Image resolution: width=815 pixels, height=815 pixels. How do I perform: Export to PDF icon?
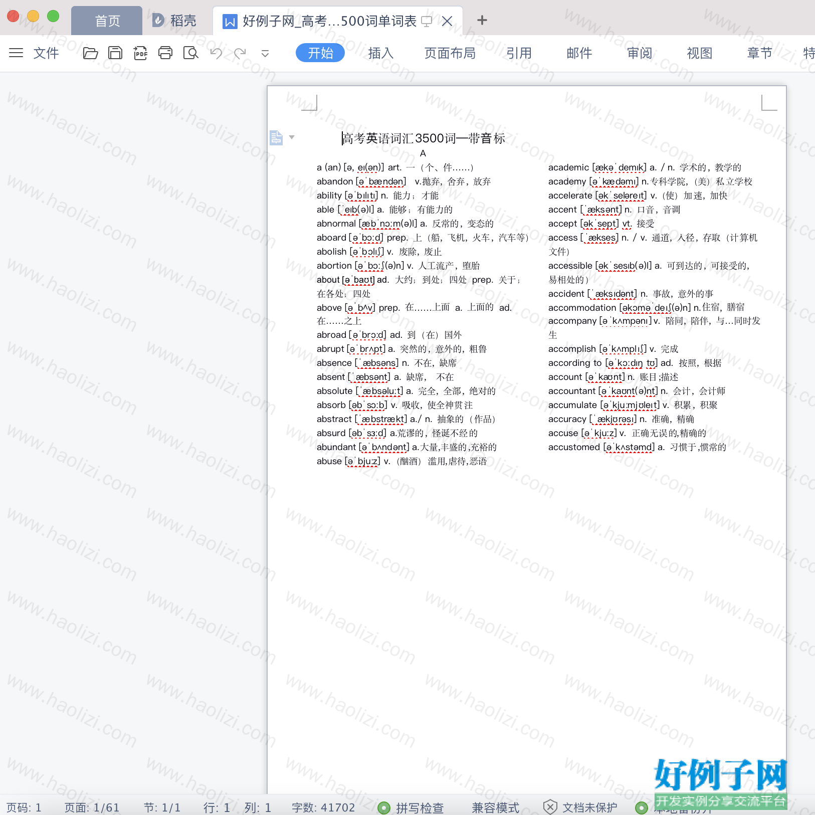[140, 53]
